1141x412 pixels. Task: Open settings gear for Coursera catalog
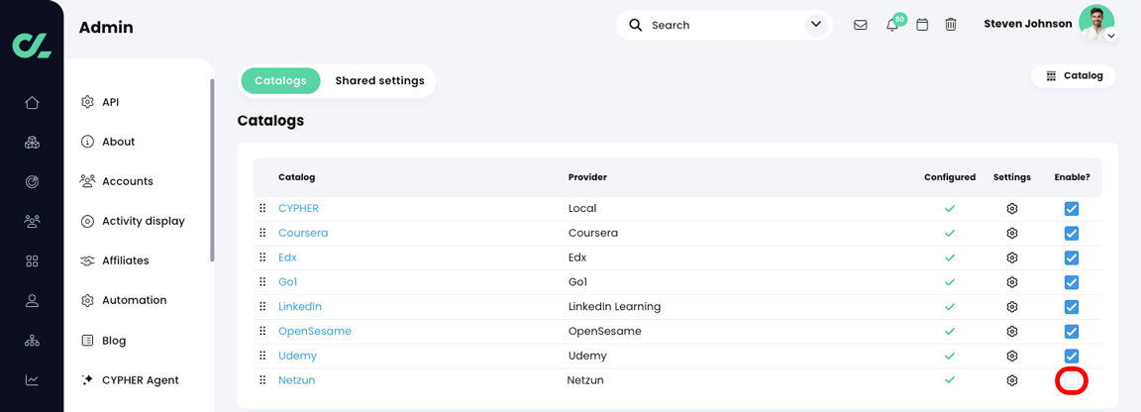1012,234
